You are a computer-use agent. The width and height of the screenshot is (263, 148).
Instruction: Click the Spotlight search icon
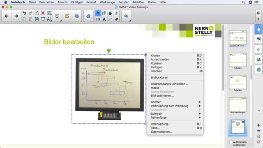click(x=244, y=2)
